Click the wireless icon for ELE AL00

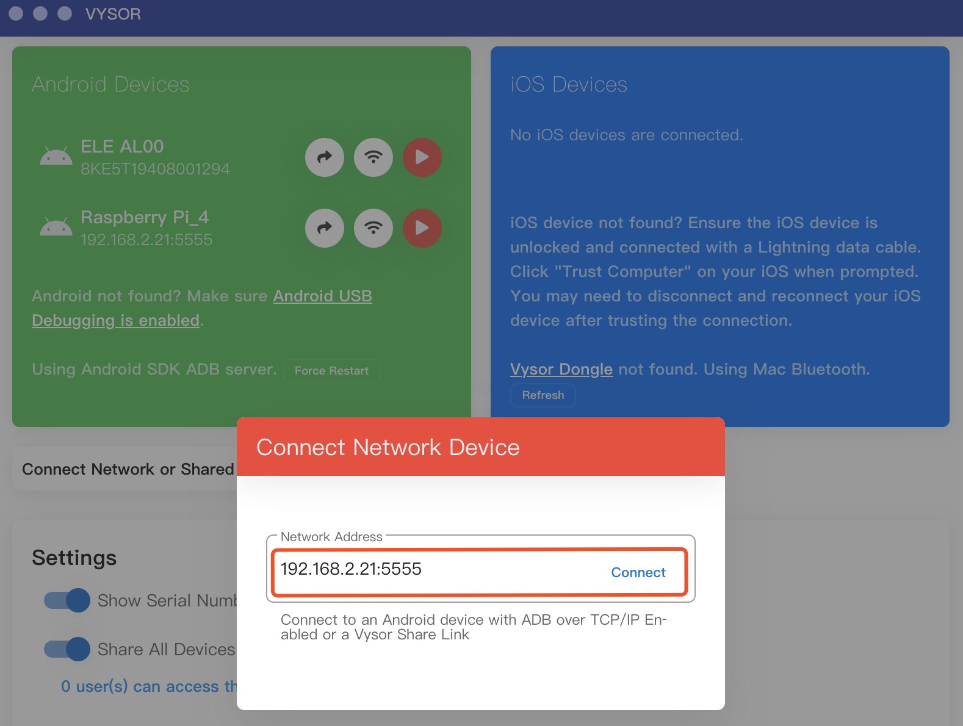pyautogui.click(x=373, y=157)
